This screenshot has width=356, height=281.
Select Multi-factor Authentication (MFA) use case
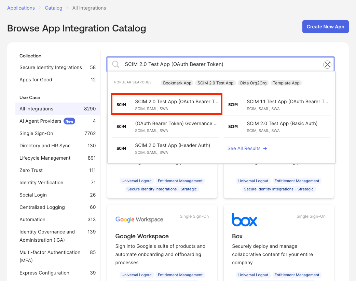point(58,256)
